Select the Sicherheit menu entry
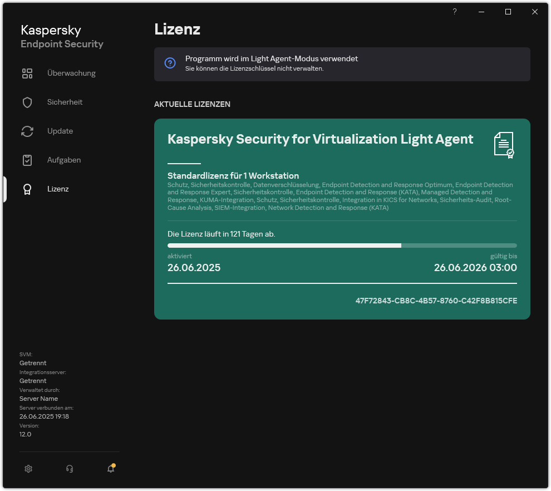This screenshot has height=491, width=551. [x=66, y=102]
